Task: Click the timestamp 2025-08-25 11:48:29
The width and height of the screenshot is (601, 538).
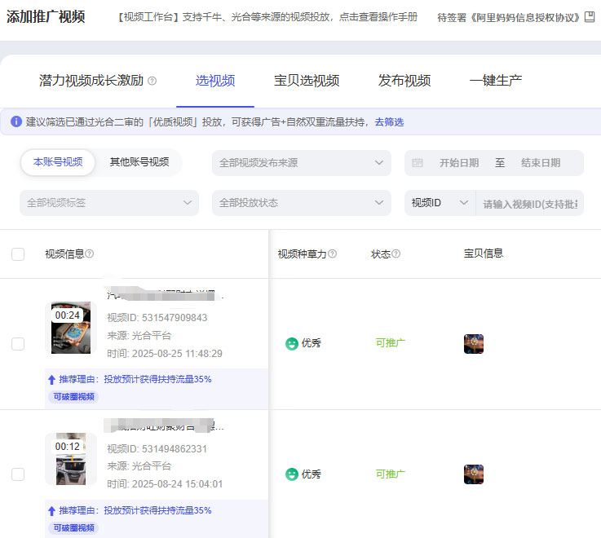Action: click(177, 353)
